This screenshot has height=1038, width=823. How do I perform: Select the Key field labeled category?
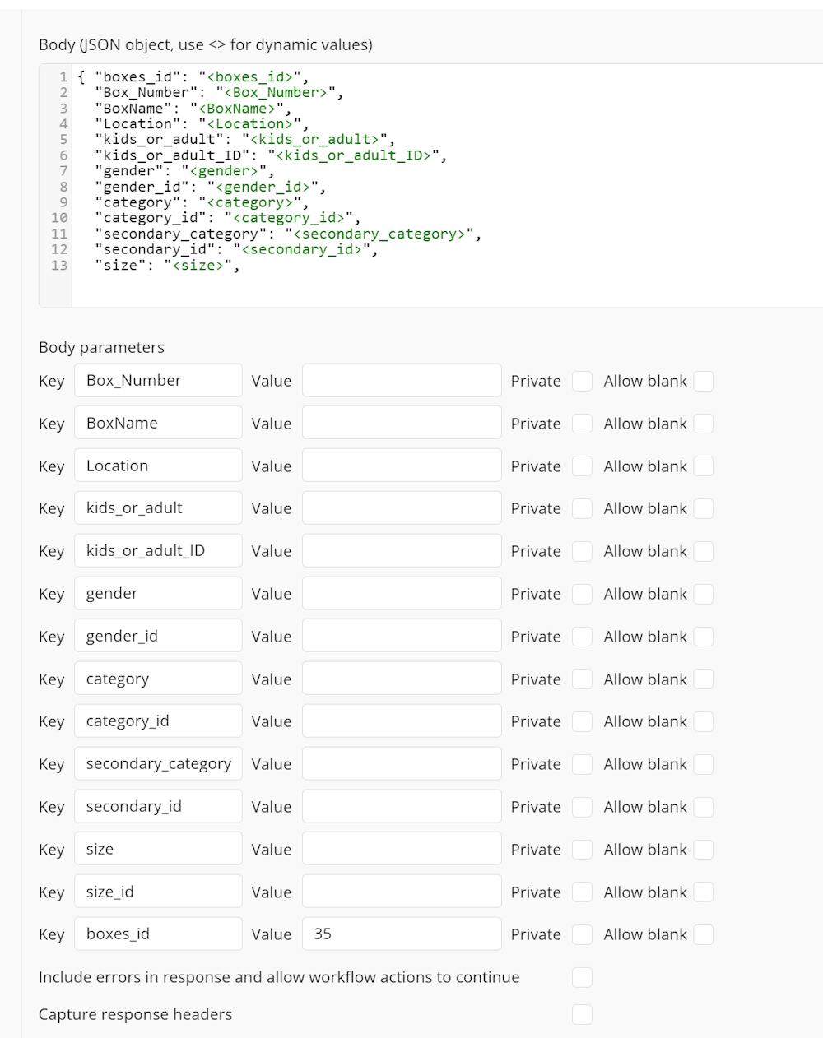click(158, 678)
